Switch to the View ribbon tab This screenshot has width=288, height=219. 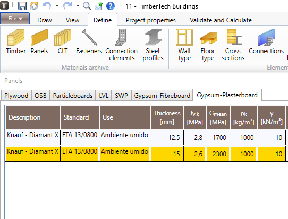(x=73, y=20)
